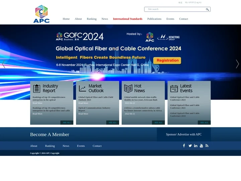Open Global Optical Fiber and Cable Conference 2019
Screen dimensions: 241x181
(184, 115)
